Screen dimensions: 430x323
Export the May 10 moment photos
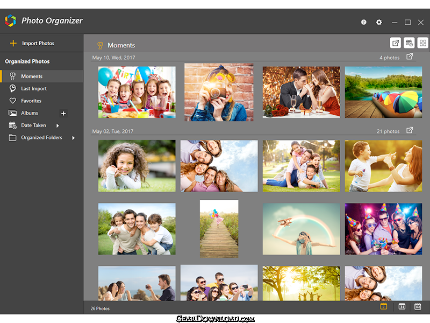(410, 57)
